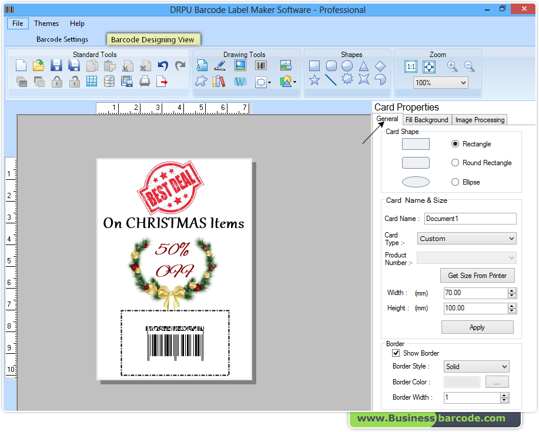Image resolution: width=539 pixels, height=432 pixels.
Task: Save the label with floppy disk icon
Action: [56, 65]
